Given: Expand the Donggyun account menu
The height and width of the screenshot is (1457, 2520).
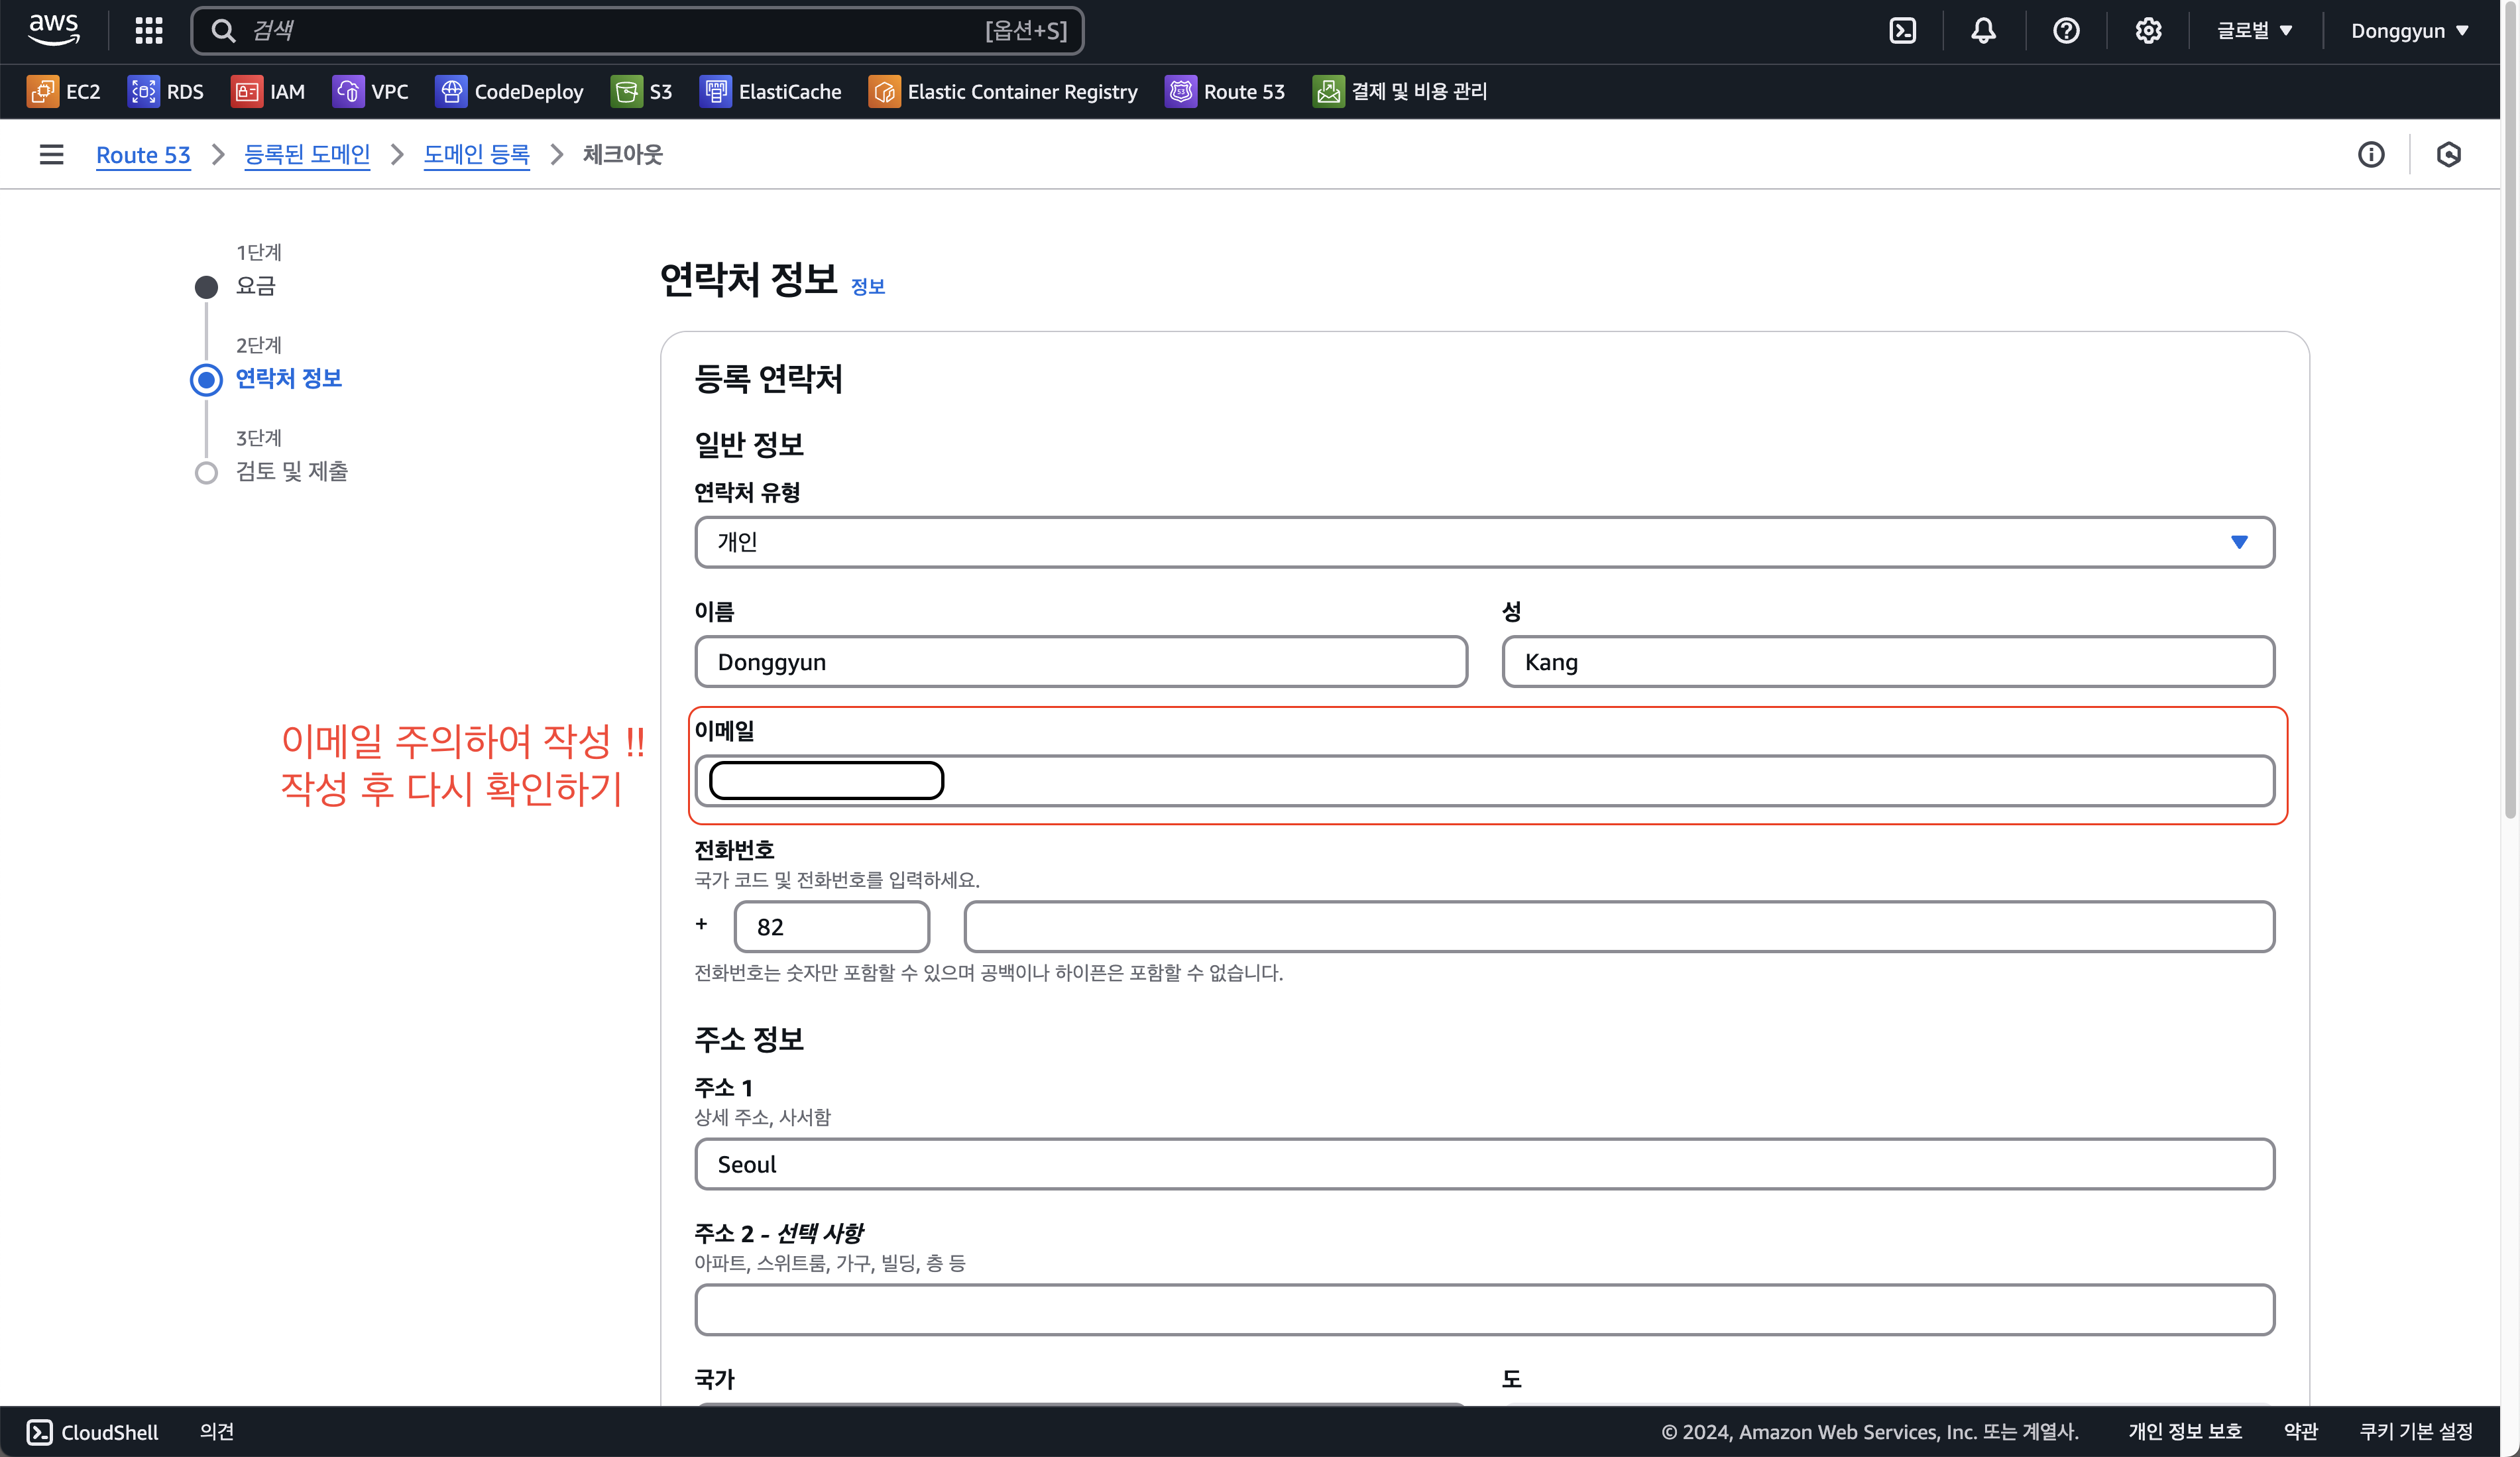Looking at the screenshot, I should coord(2409,31).
